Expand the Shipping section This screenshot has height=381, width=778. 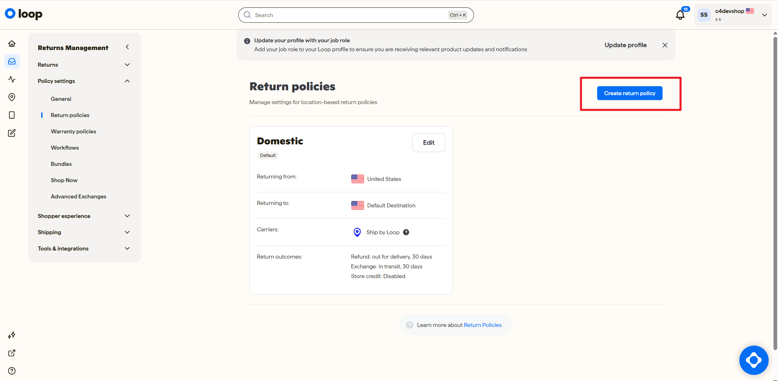84,232
